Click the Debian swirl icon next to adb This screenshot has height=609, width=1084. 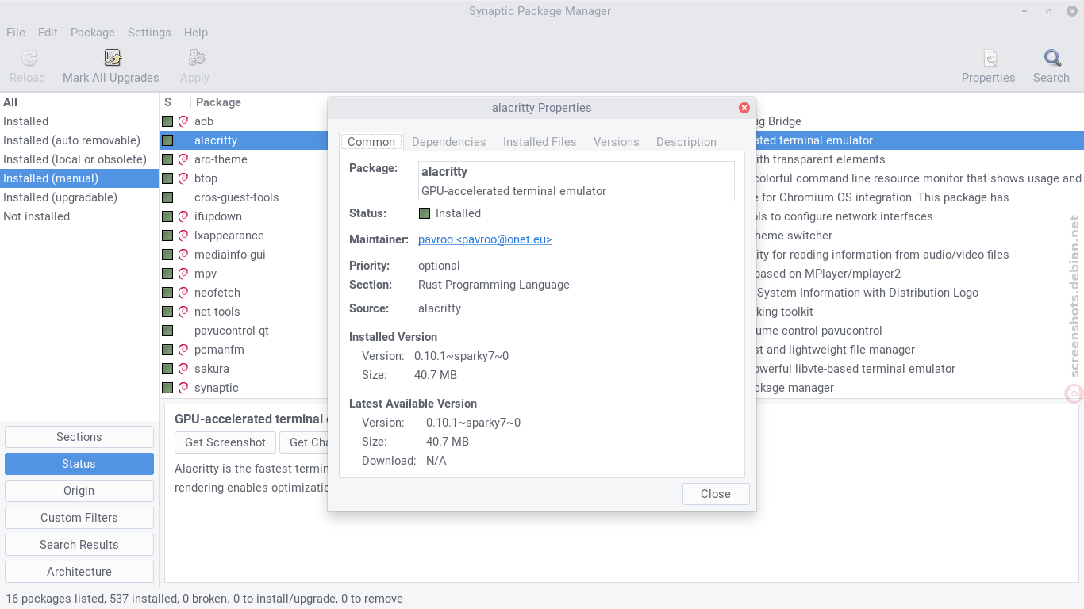pyautogui.click(x=183, y=121)
